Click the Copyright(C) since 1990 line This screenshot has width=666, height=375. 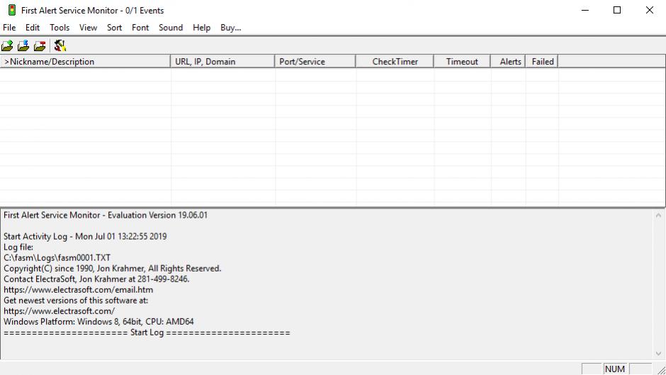[112, 269]
